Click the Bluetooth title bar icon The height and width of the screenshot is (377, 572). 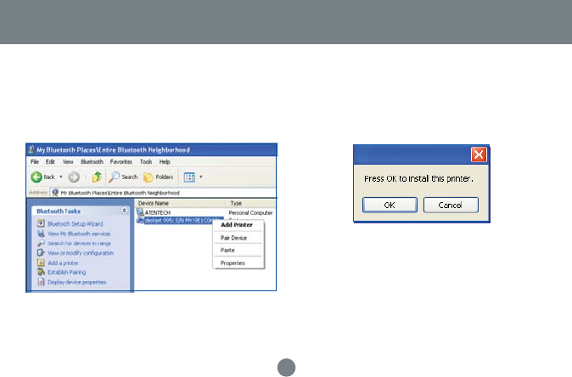31,149
